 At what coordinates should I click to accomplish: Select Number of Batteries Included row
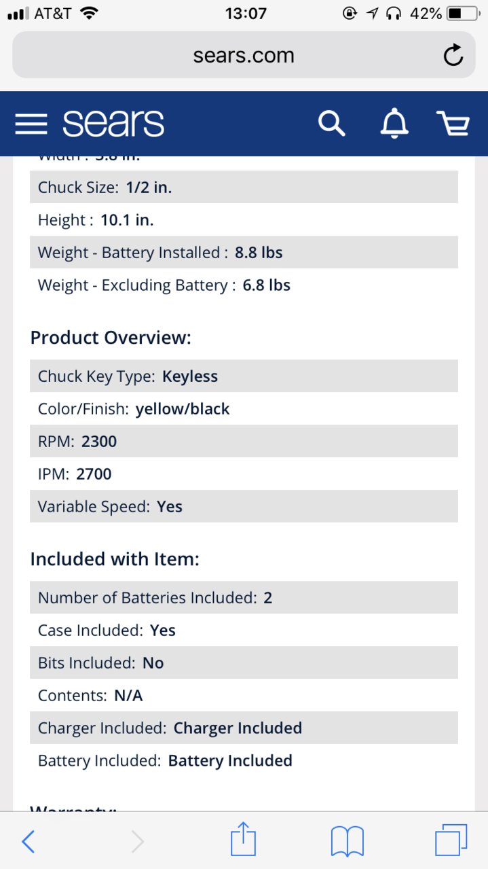pyautogui.click(x=244, y=597)
